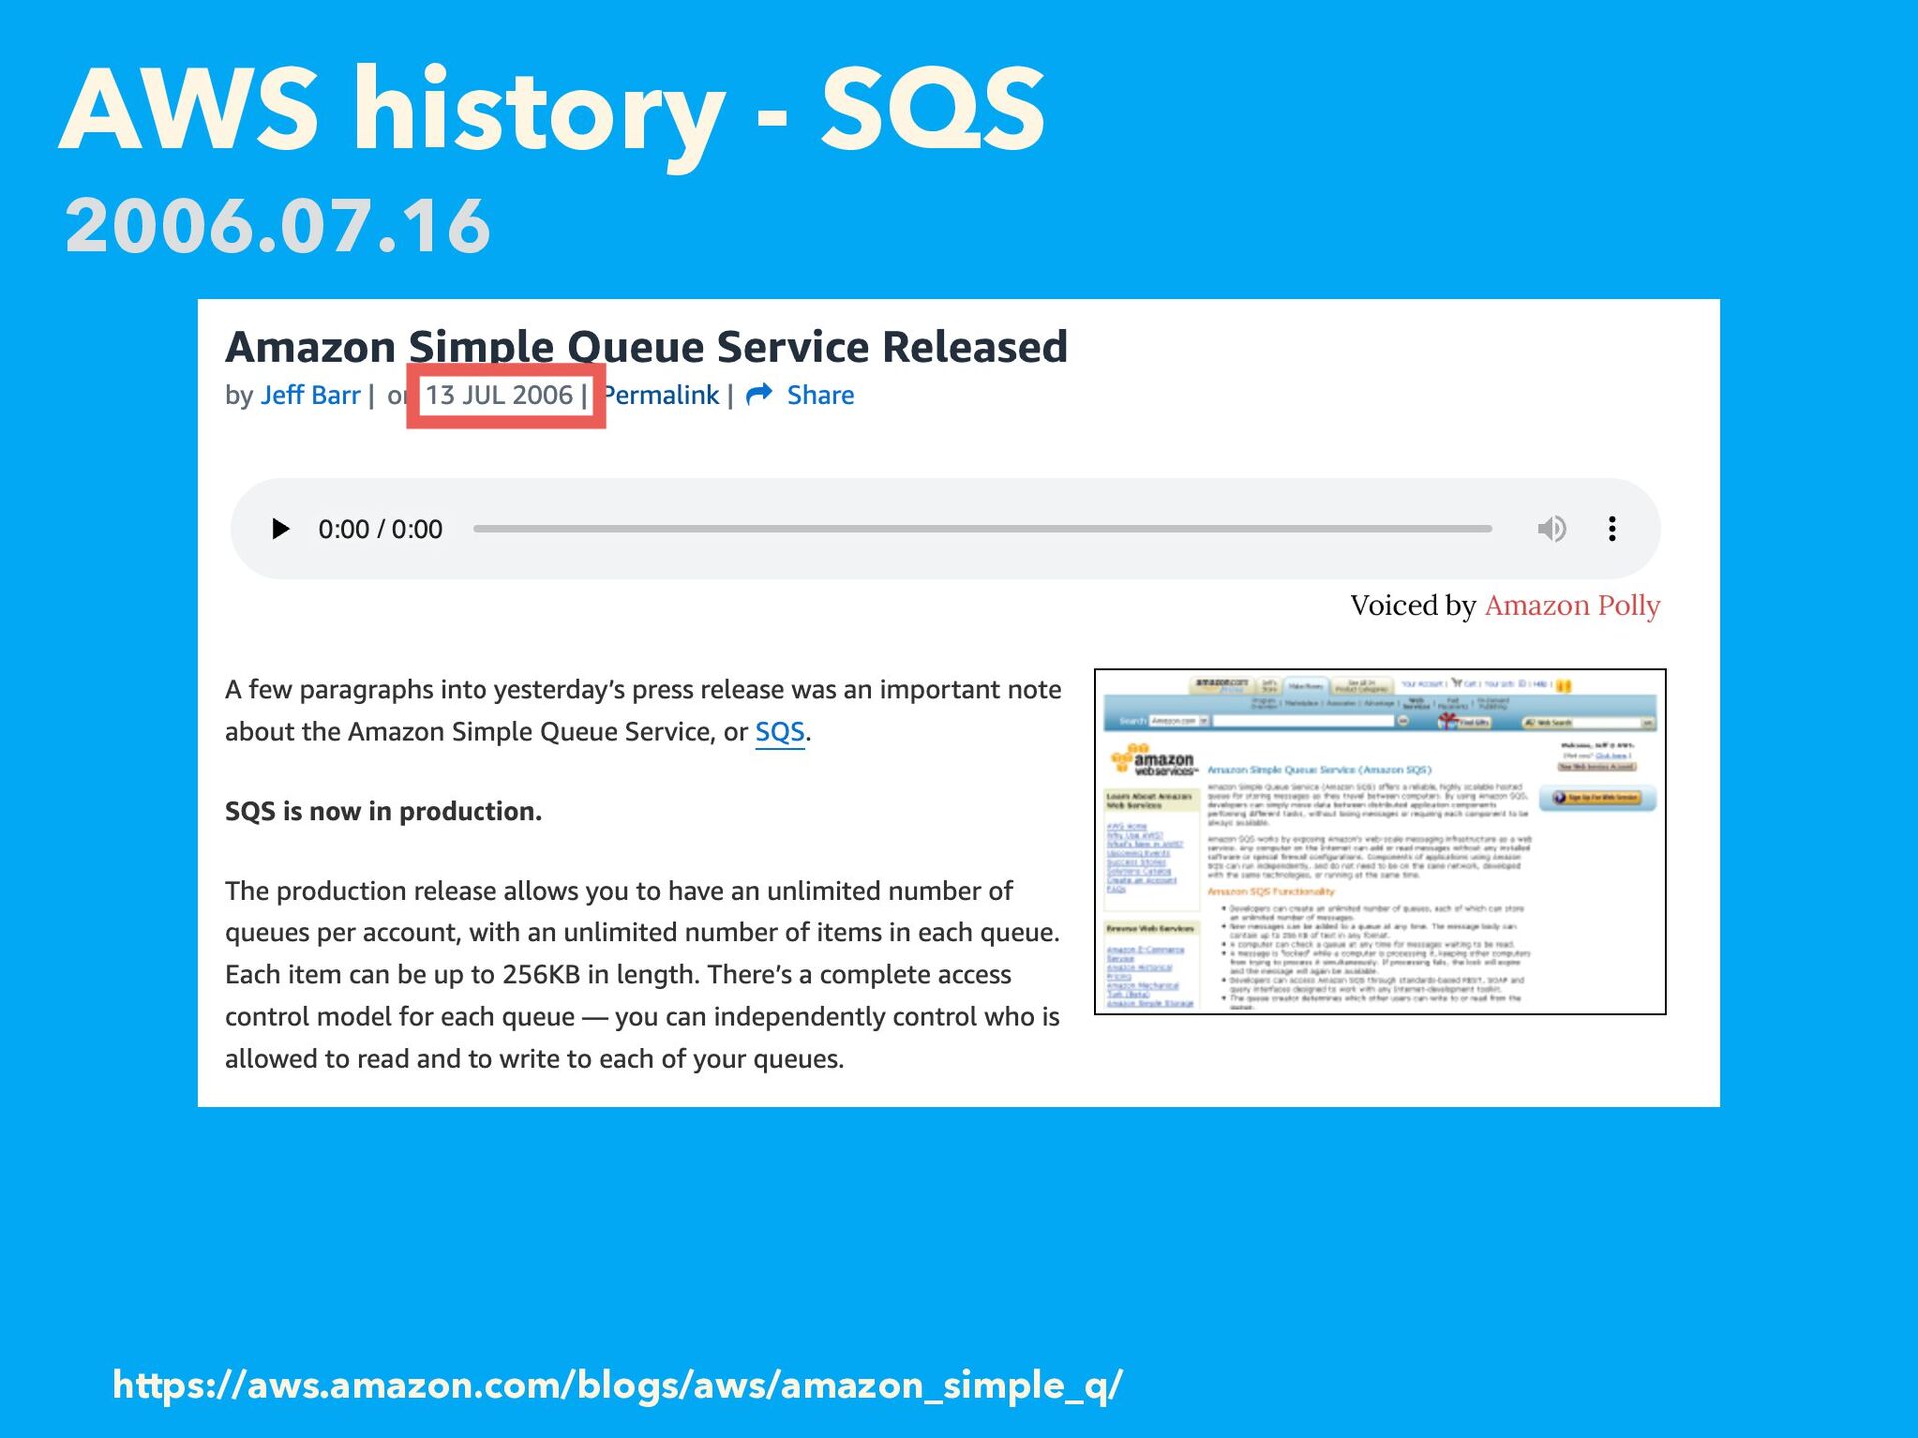
Task: Click the curved Share arrow icon
Action: 760,395
